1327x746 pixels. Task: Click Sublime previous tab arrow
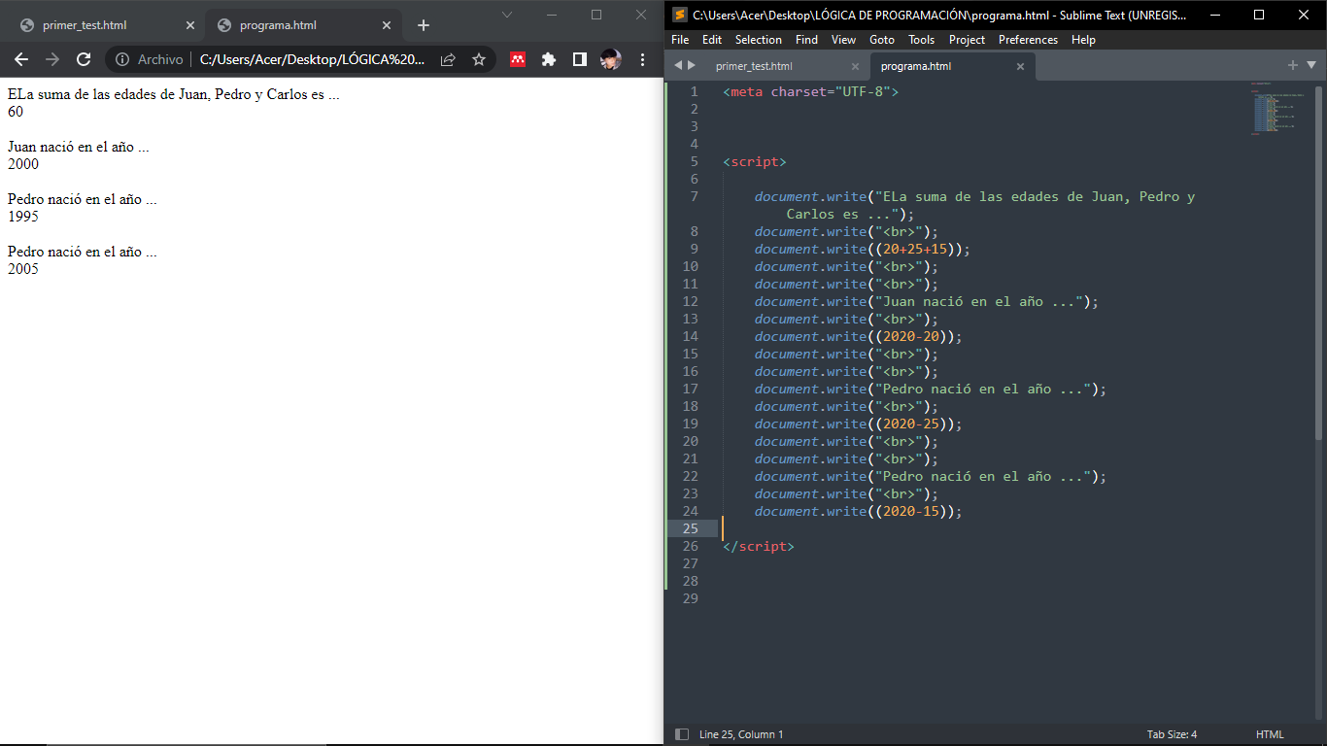678,65
